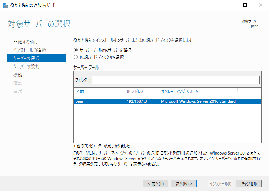Select 仮想ハード ディスクから選択 radio button

[x=76, y=57]
